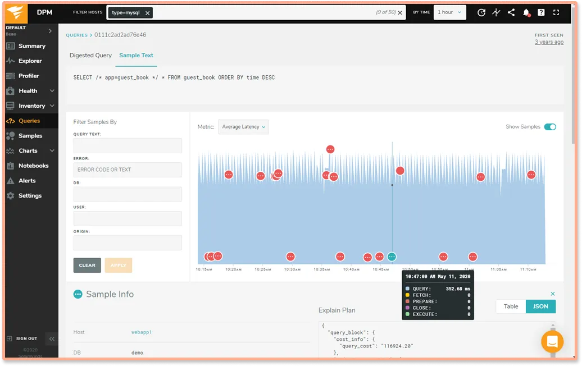The height and width of the screenshot is (366, 582).
Task: Go back via the QUERIES breadcrumb link
Action: coord(77,35)
